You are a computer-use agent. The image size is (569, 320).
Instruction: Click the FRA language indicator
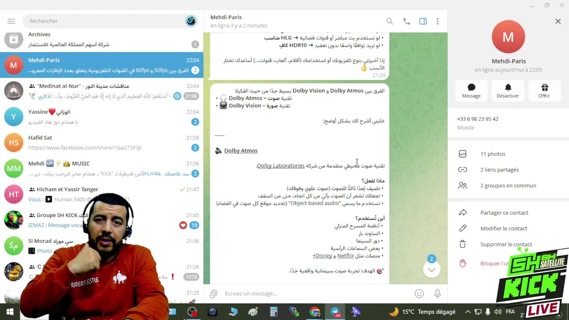pos(510,312)
